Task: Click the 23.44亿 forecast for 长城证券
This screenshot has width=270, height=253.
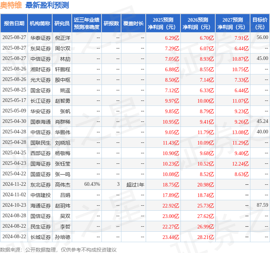Action: pyautogui.click(x=171, y=237)
